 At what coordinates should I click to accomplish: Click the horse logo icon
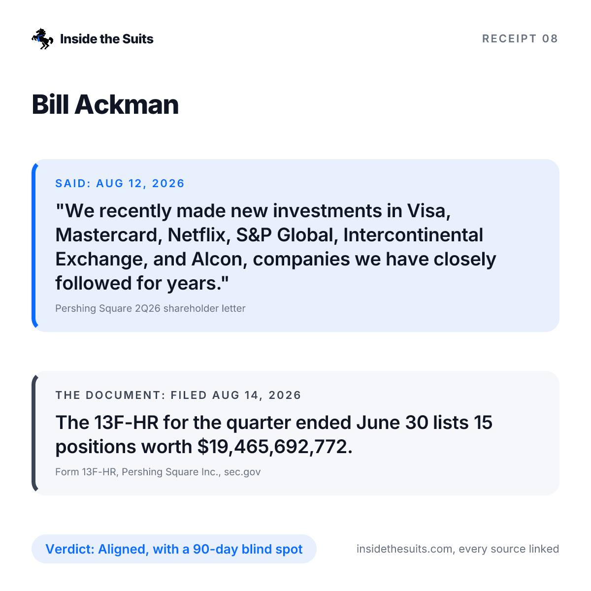click(x=42, y=39)
